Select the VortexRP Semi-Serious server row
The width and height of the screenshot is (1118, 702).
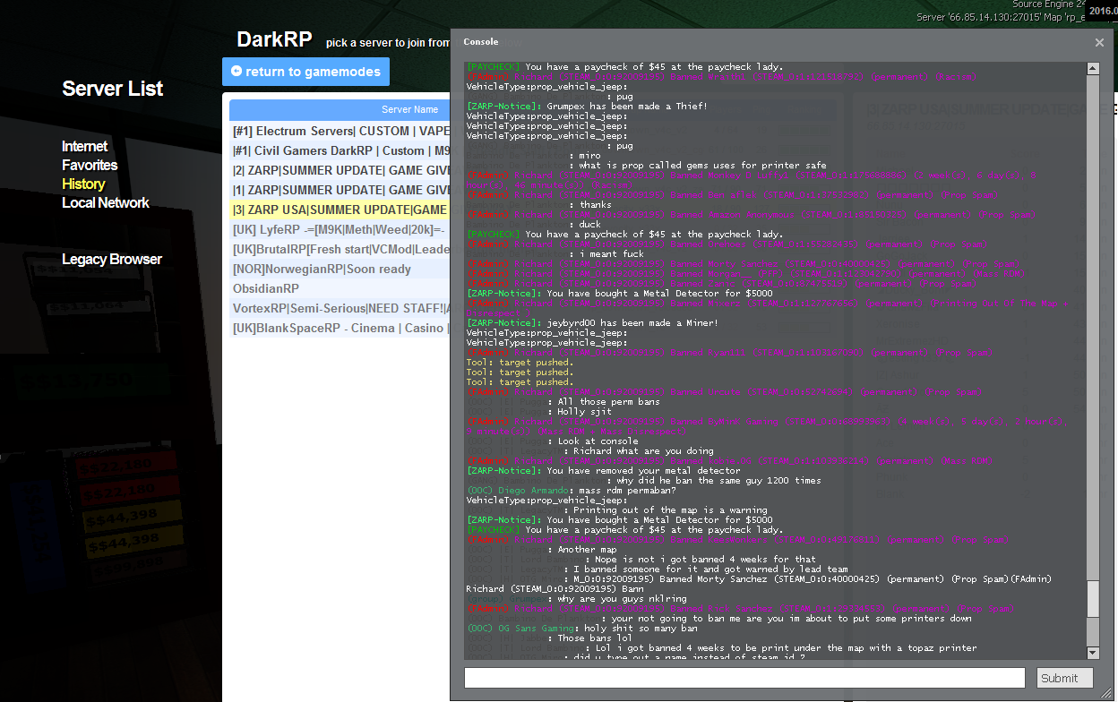[x=340, y=308]
